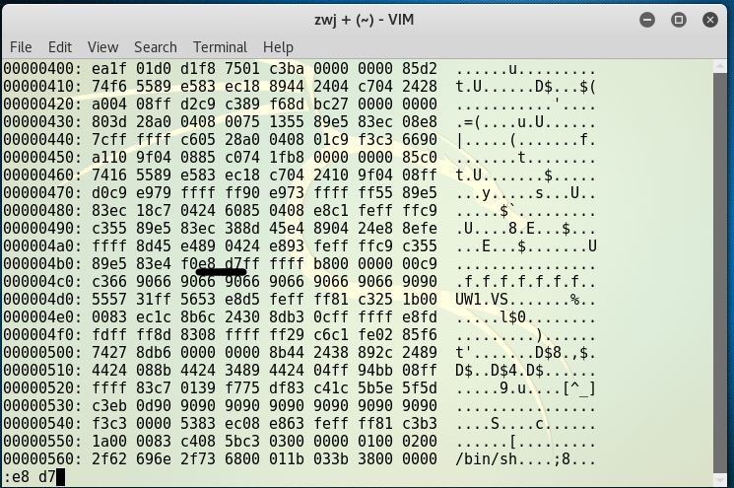Click hex word 'ea1f' in first row
Screen dimensions: 734x488
109,68
